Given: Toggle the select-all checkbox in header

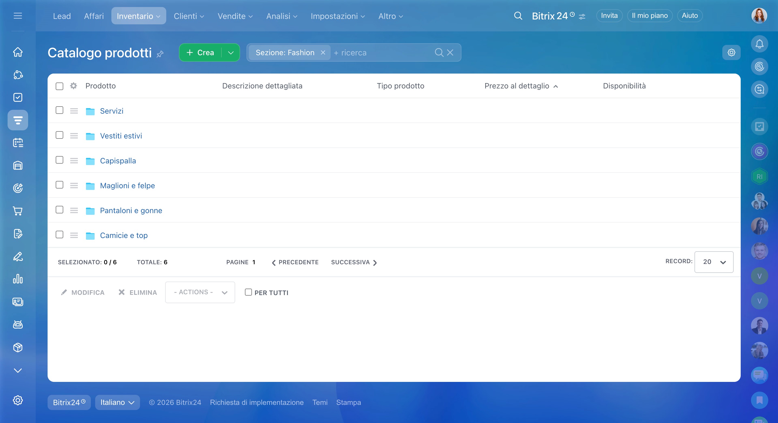Looking at the screenshot, I should coord(59,86).
